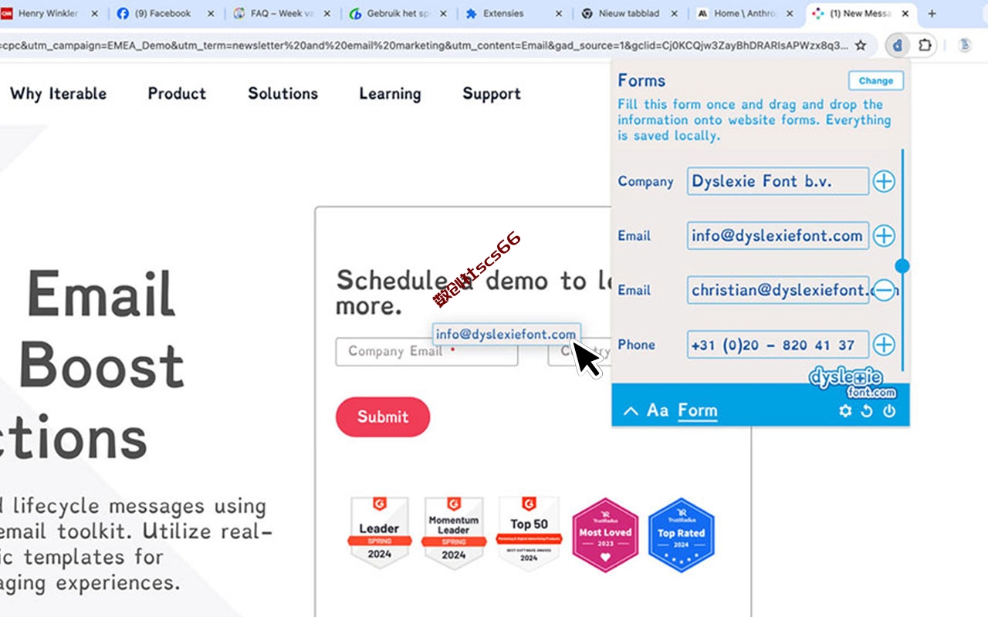Switch to the Aa font tab
Screen dimensions: 988x617
[658, 410]
